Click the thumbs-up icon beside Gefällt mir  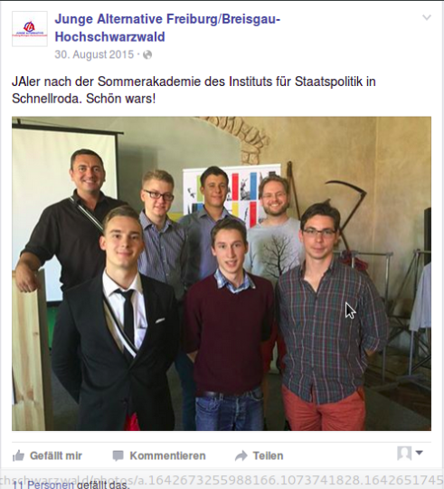18,455
